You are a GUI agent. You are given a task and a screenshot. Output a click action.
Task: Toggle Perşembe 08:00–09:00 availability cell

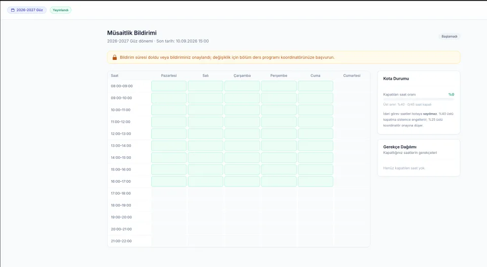[279, 86]
